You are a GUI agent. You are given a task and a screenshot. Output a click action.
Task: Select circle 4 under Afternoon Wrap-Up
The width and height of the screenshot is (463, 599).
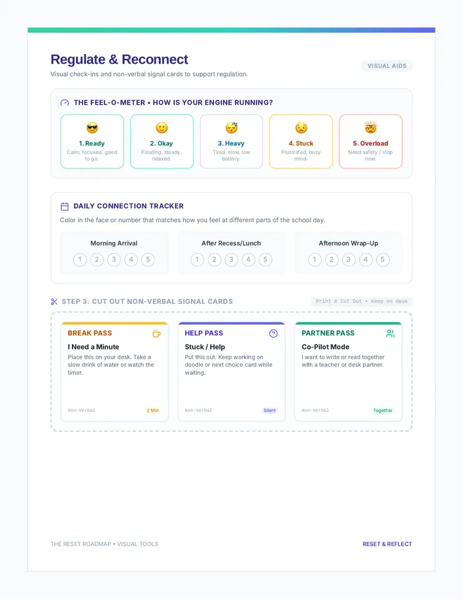[x=366, y=260]
